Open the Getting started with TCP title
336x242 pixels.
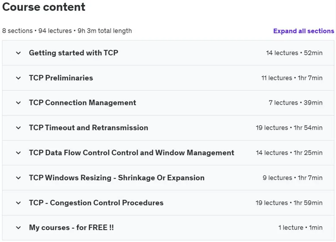pos(74,53)
